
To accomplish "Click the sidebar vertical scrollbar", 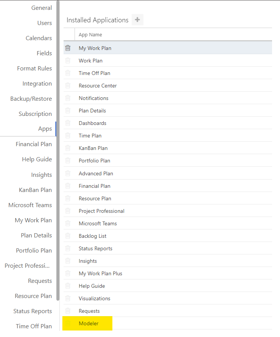I will click(x=58, y=150).
